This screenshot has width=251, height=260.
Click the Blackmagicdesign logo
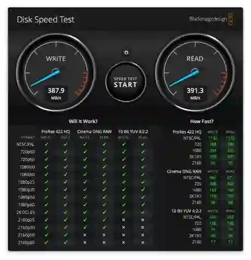pos(211,19)
